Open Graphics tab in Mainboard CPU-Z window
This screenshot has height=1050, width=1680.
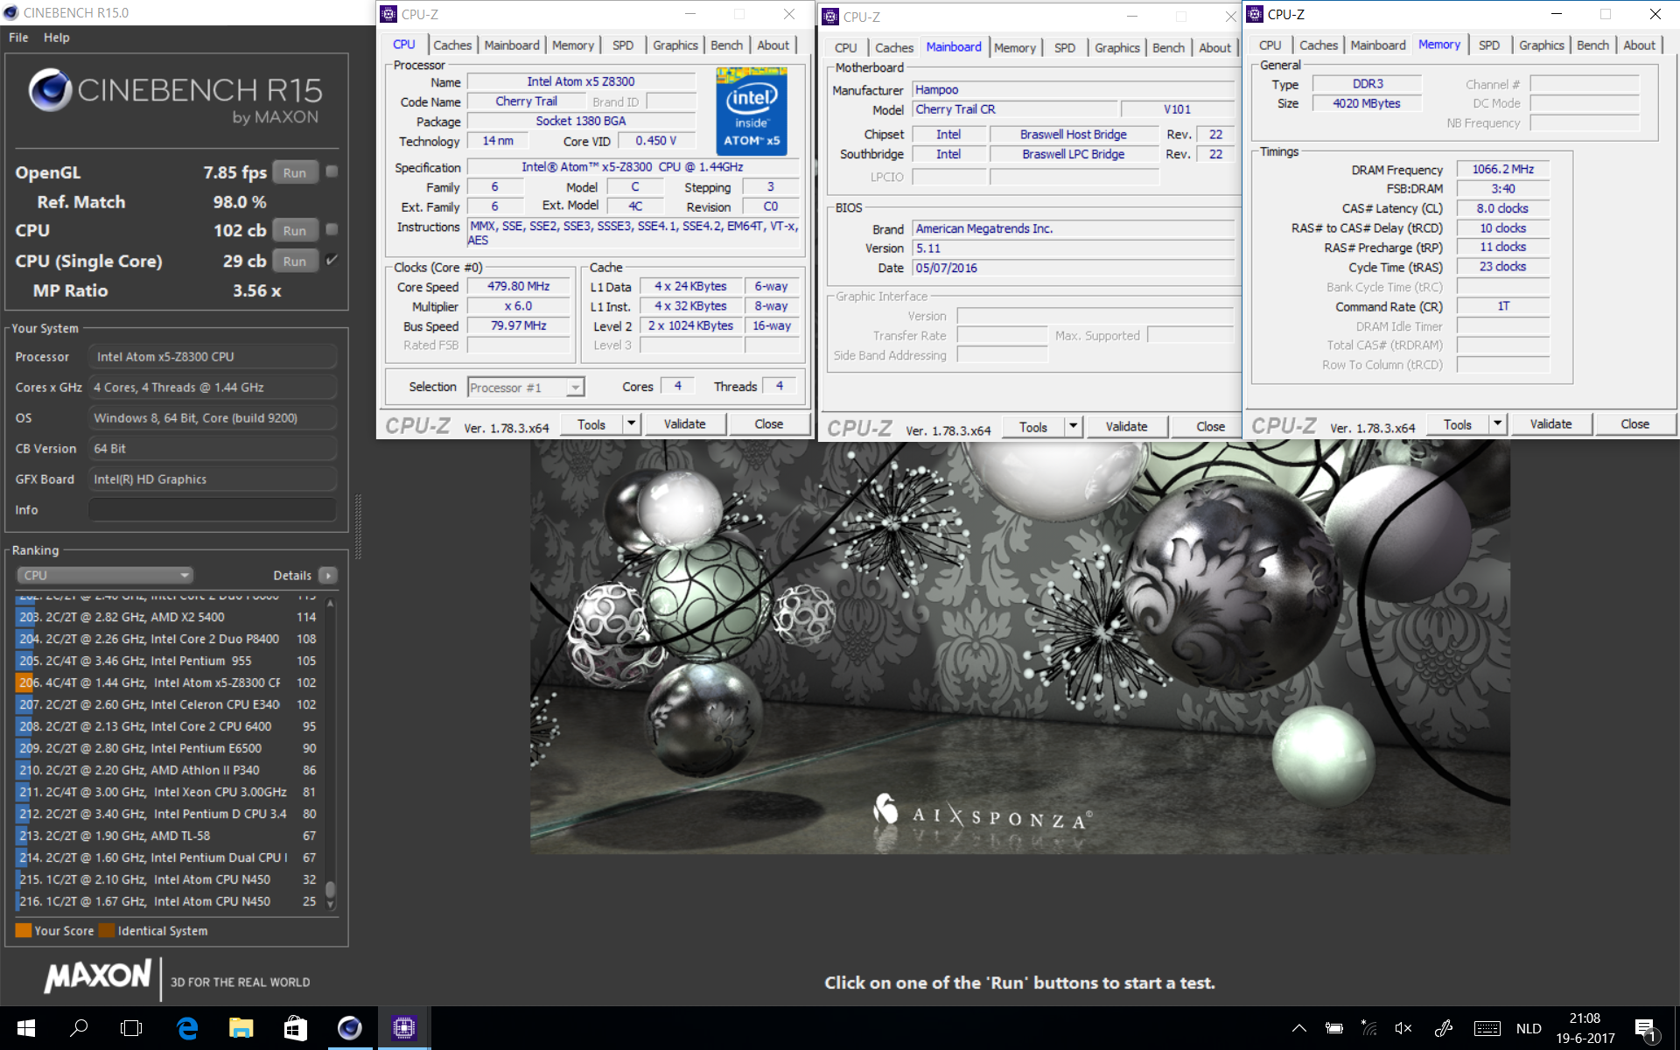(x=1116, y=48)
